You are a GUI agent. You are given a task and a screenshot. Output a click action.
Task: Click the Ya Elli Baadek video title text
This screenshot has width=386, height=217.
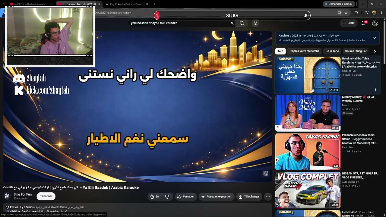coord(71,187)
